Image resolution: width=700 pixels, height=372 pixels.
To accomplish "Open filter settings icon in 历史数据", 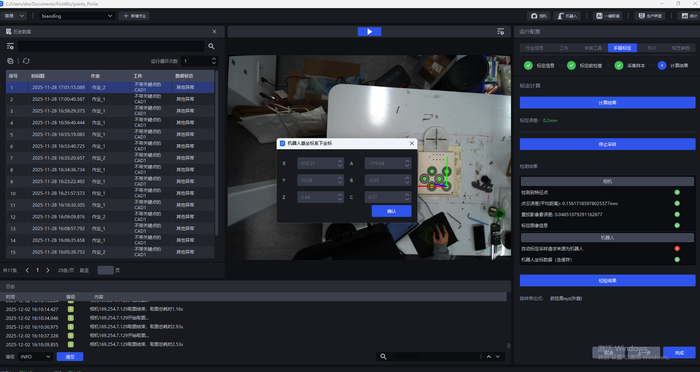I will coord(10,46).
